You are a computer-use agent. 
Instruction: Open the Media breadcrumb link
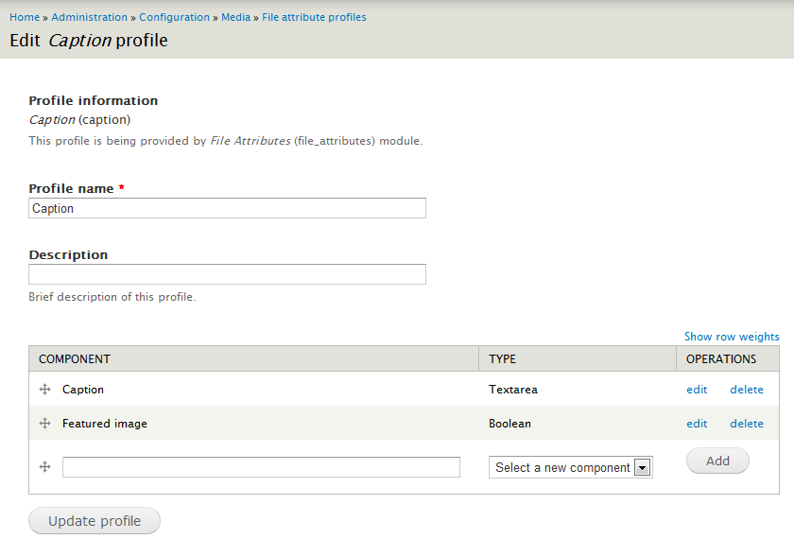tap(235, 16)
